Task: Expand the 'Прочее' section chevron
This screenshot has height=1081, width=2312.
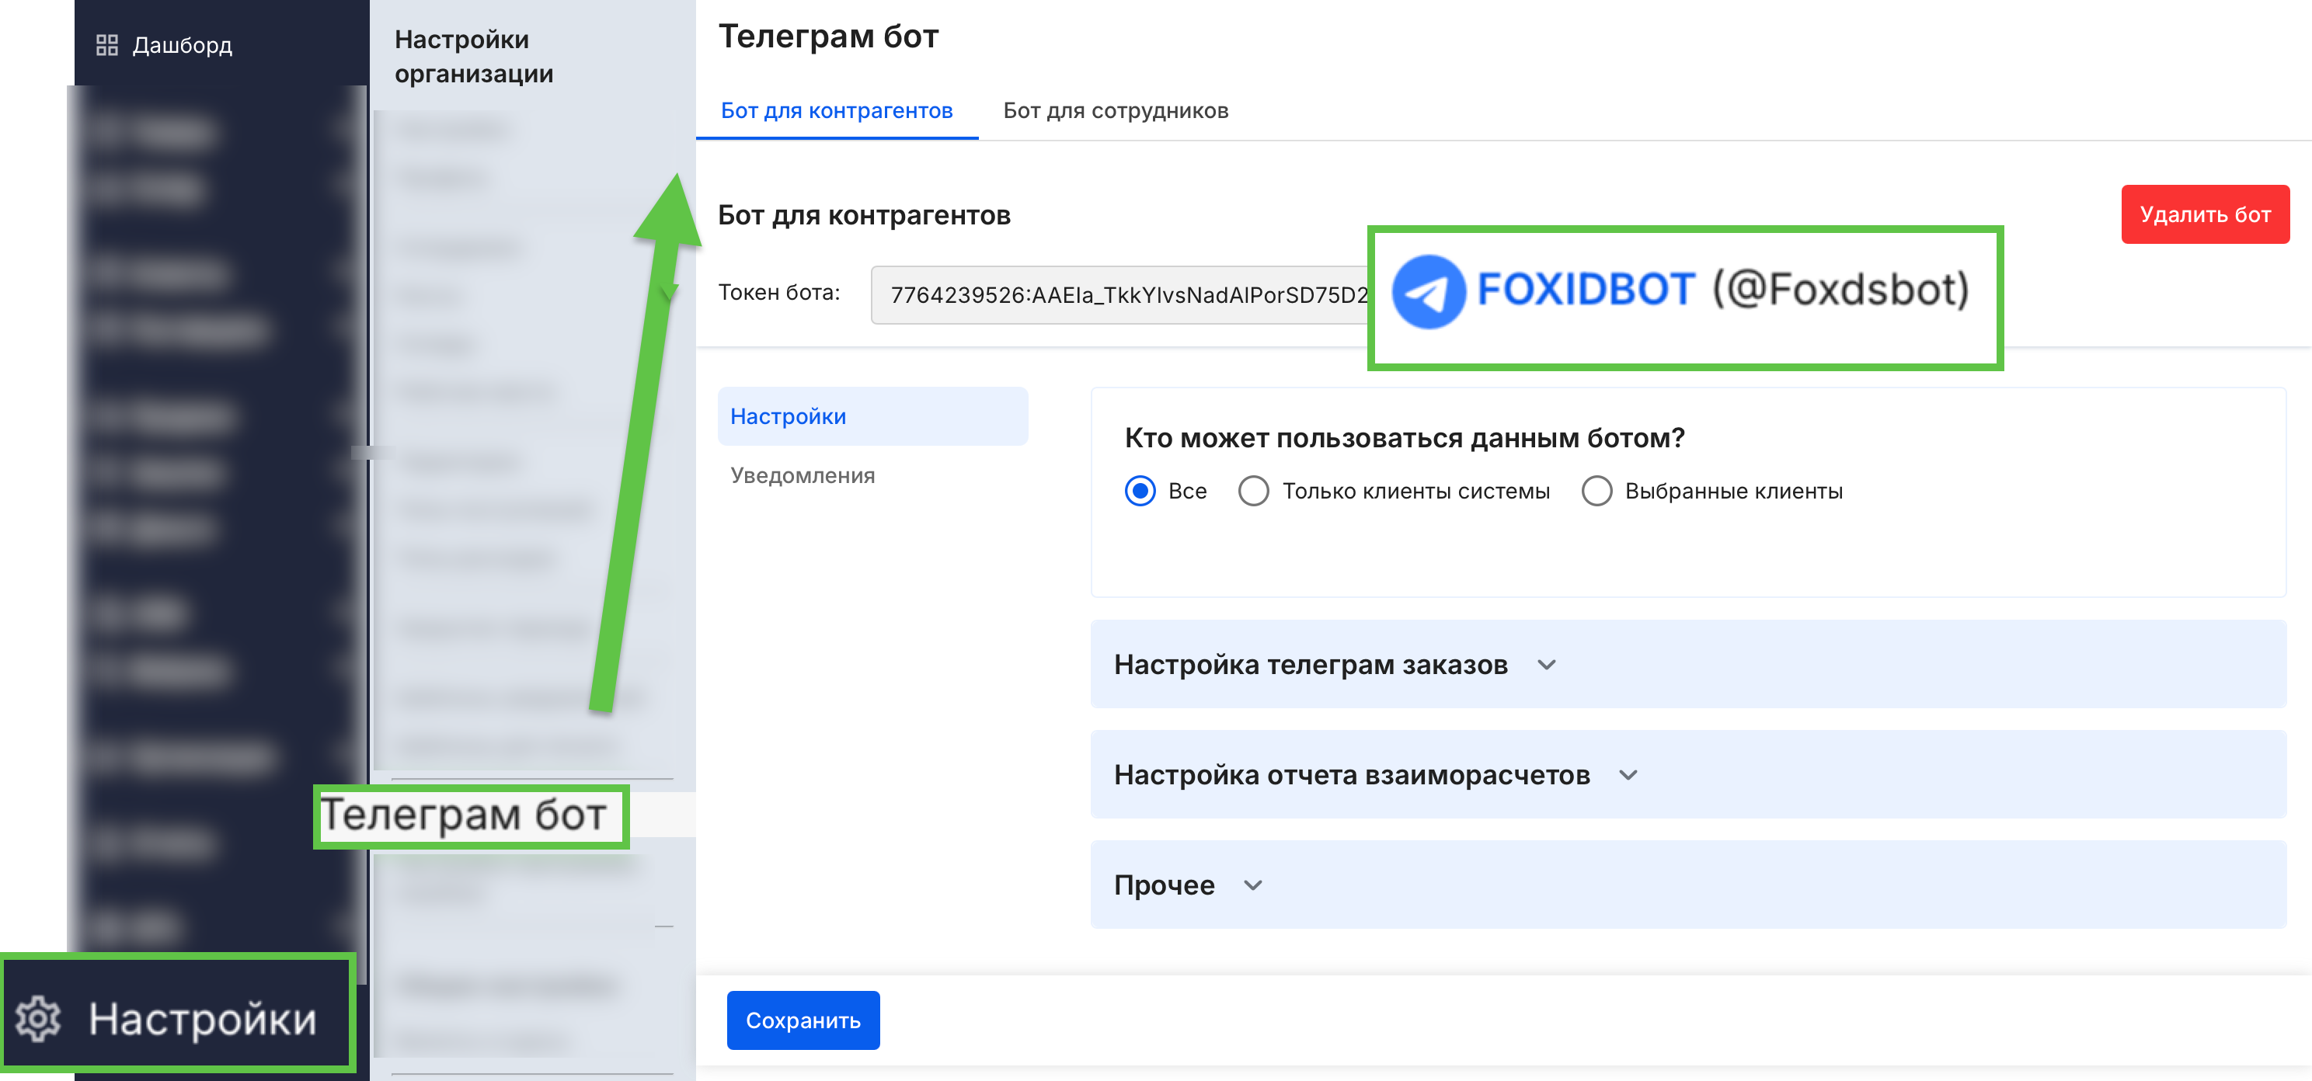Action: (x=1253, y=885)
